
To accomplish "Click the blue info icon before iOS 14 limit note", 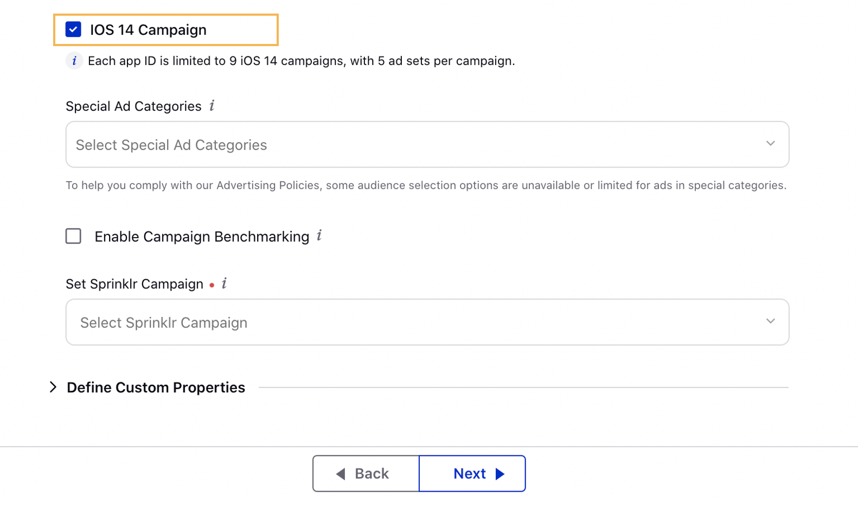I will coord(74,61).
